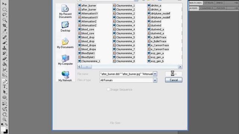The height and width of the screenshot is (134, 239).
Task: Click into the File name text field
Action: [126, 74]
